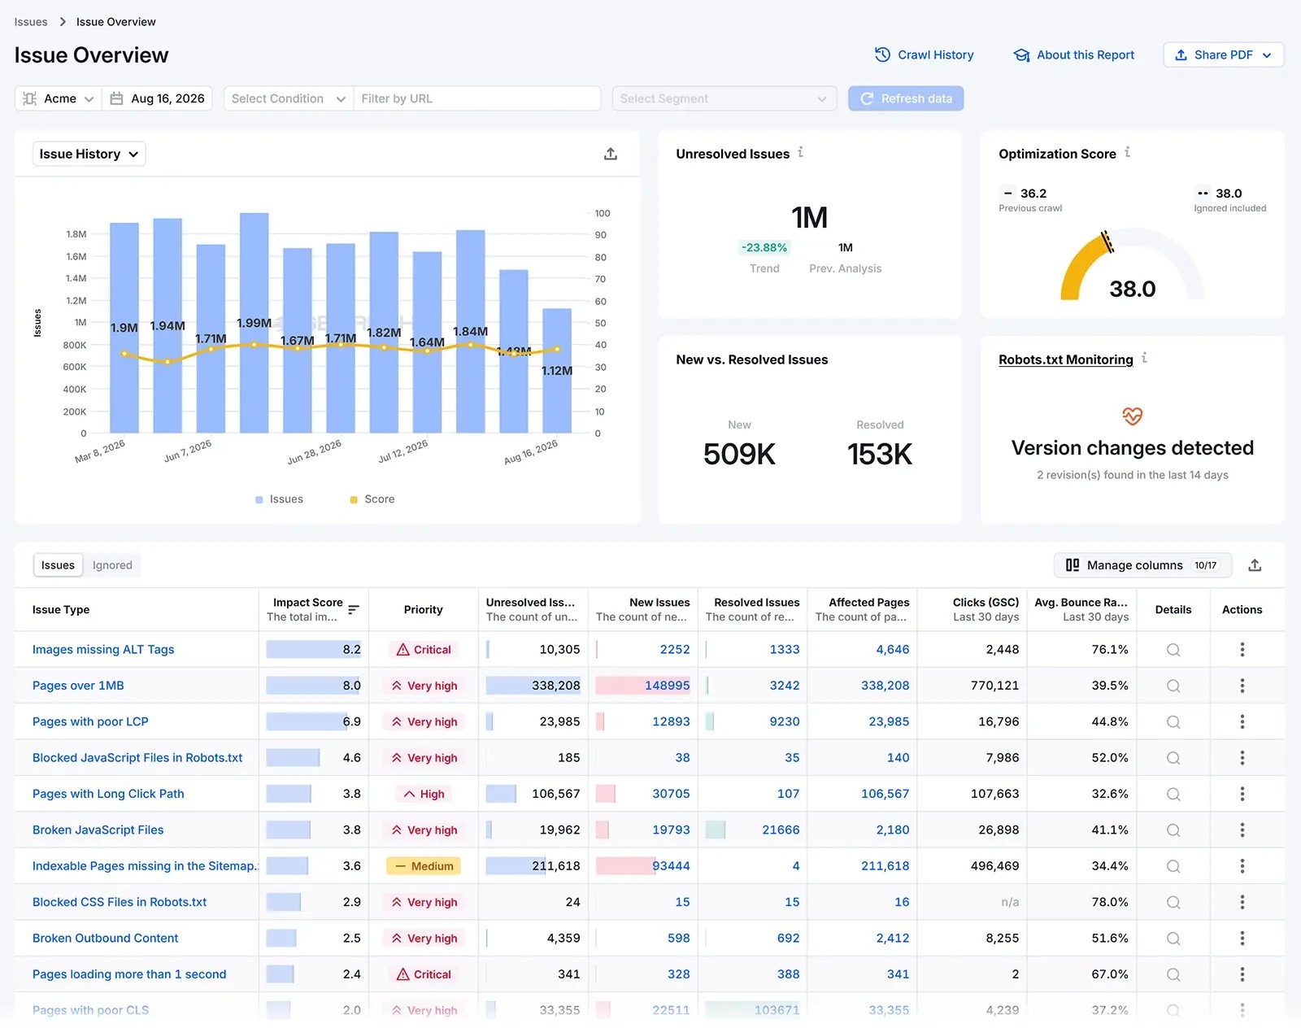Open the Images missing ALT Tags issue
The image size is (1301, 1028).
click(x=103, y=649)
